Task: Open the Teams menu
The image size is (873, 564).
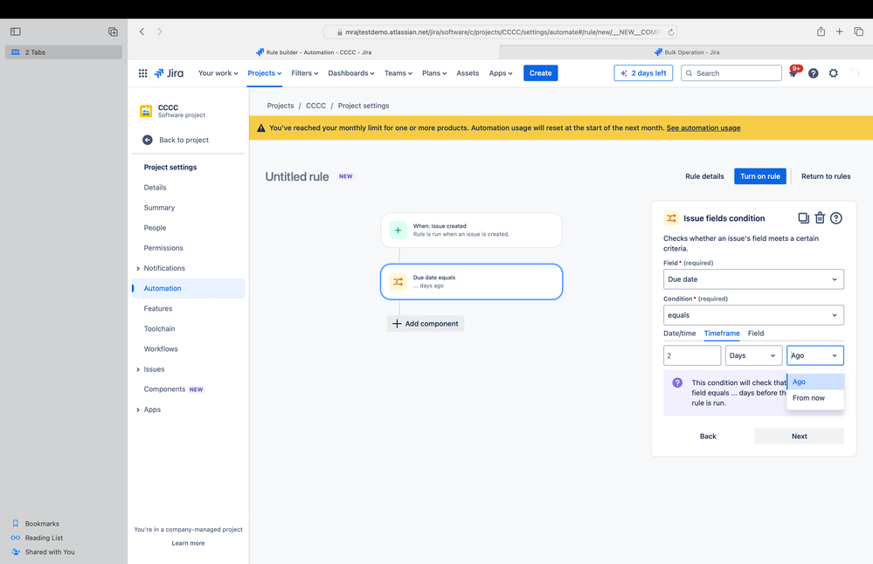Action: tap(398, 72)
